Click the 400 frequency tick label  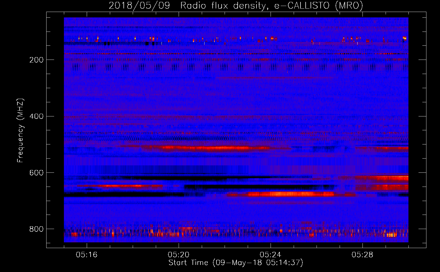(36, 116)
